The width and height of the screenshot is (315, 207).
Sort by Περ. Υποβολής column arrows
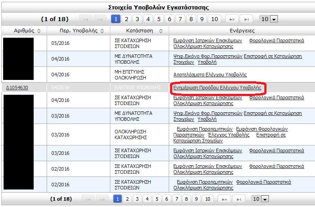pyautogui.click(x=102, y=31)
